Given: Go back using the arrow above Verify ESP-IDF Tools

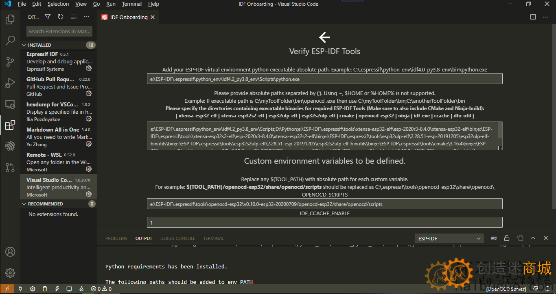Looking at the screenshot, I should click(324, 37).
